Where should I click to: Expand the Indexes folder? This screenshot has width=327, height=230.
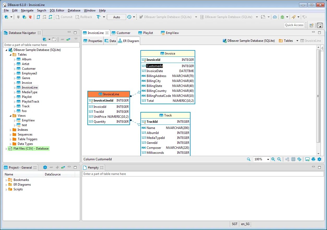11,130
